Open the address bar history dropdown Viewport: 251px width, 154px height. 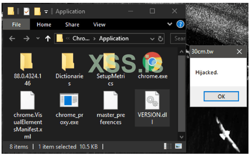click(152, 39)
